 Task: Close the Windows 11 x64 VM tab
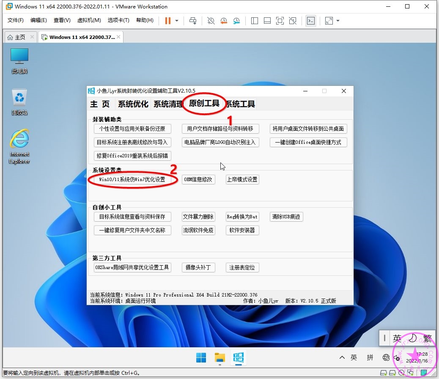(x=119, y=37)
